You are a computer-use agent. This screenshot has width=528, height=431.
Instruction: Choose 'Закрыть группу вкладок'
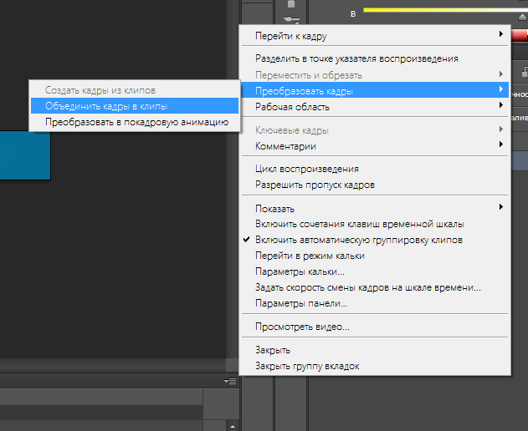coord(375,366)
